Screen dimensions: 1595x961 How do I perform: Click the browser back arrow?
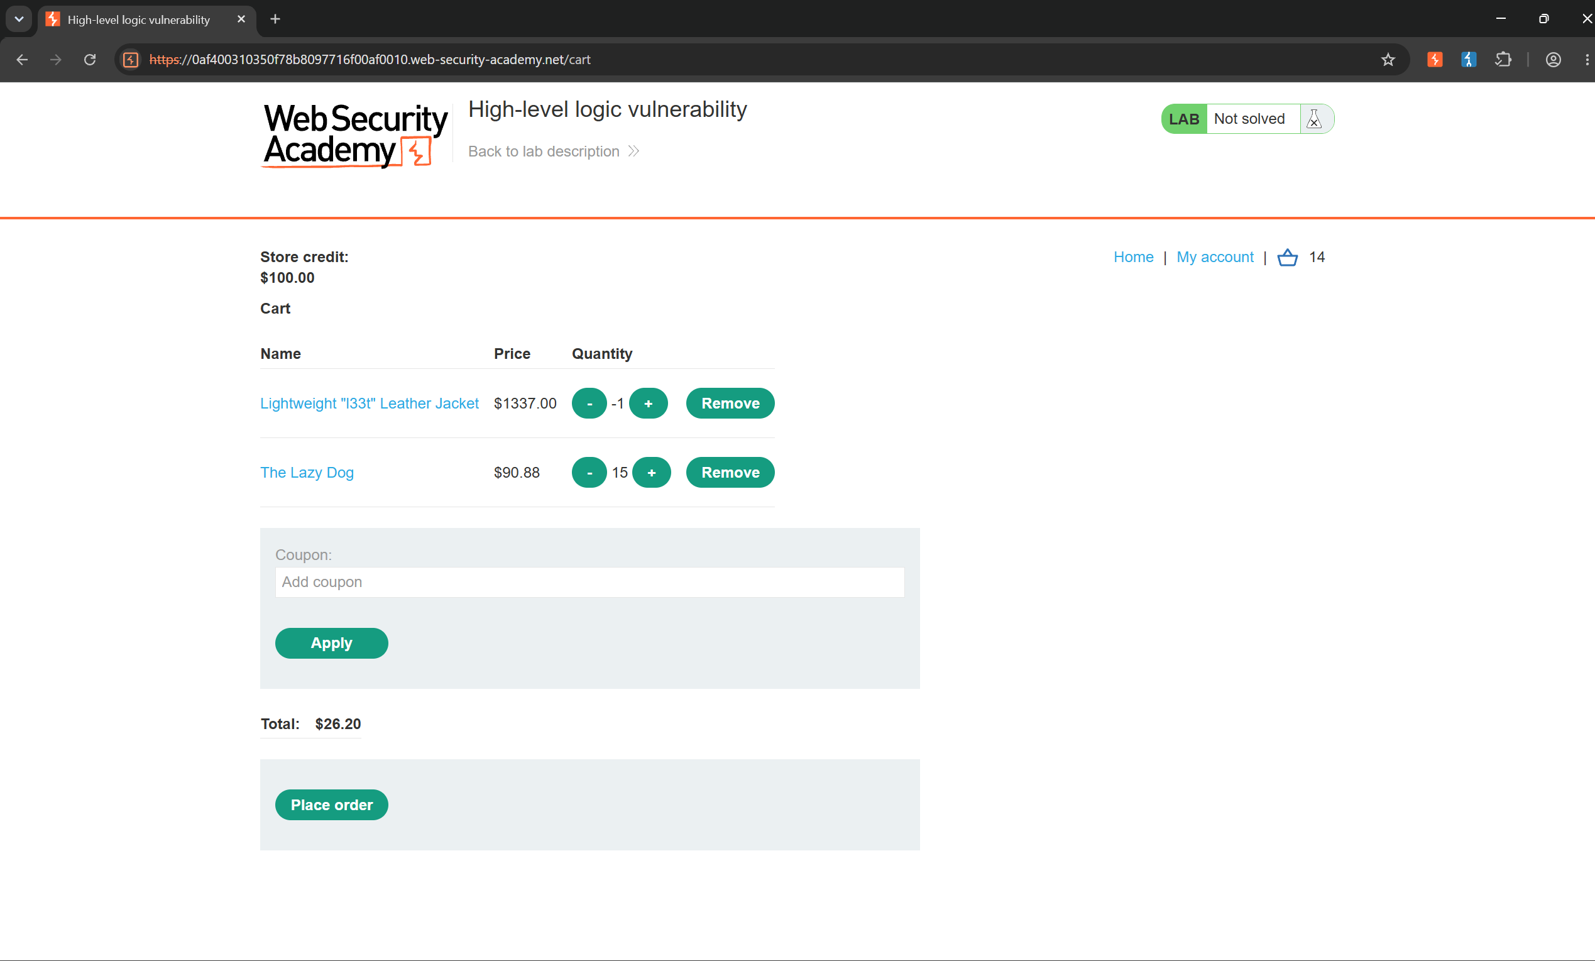point(22,60)
